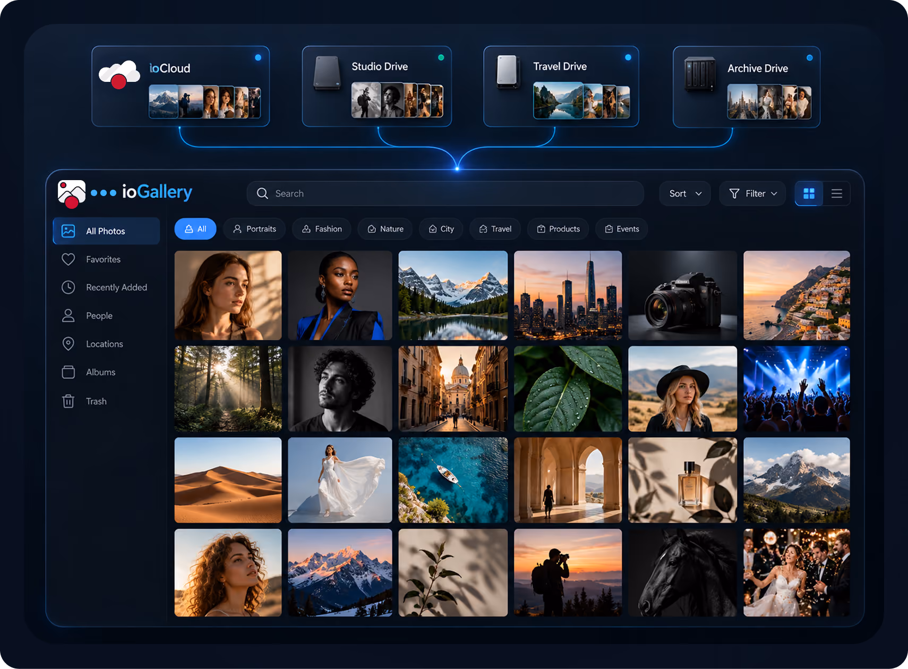Filter by City category
908x669 pixels.
(x=441, y=229)
